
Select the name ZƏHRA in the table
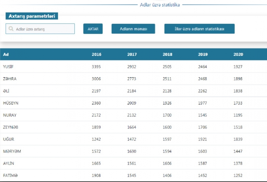coord(10,79)
